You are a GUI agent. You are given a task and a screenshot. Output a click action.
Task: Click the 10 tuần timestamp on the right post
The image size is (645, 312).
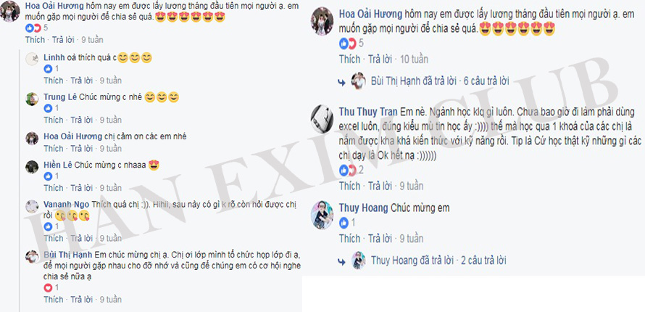(414, 59)
